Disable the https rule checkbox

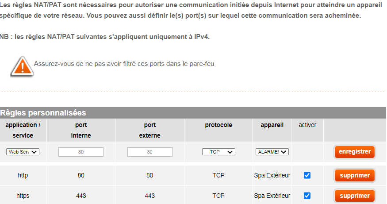307,196
